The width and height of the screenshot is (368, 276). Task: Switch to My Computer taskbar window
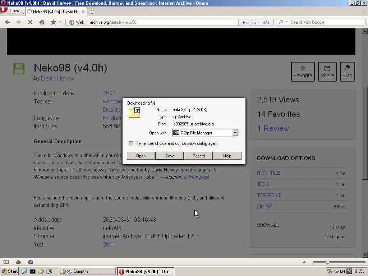point(87,271)
